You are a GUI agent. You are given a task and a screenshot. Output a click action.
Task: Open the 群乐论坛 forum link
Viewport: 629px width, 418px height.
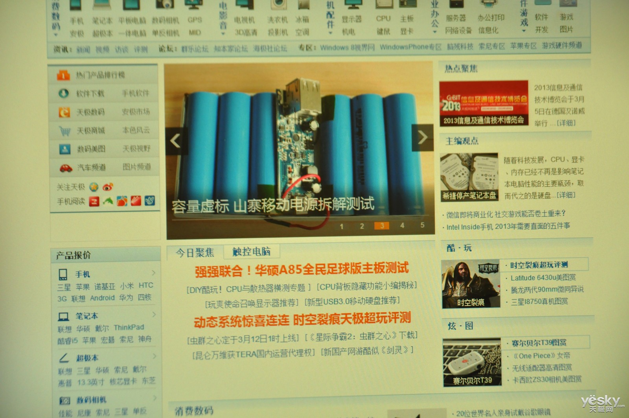195,49
